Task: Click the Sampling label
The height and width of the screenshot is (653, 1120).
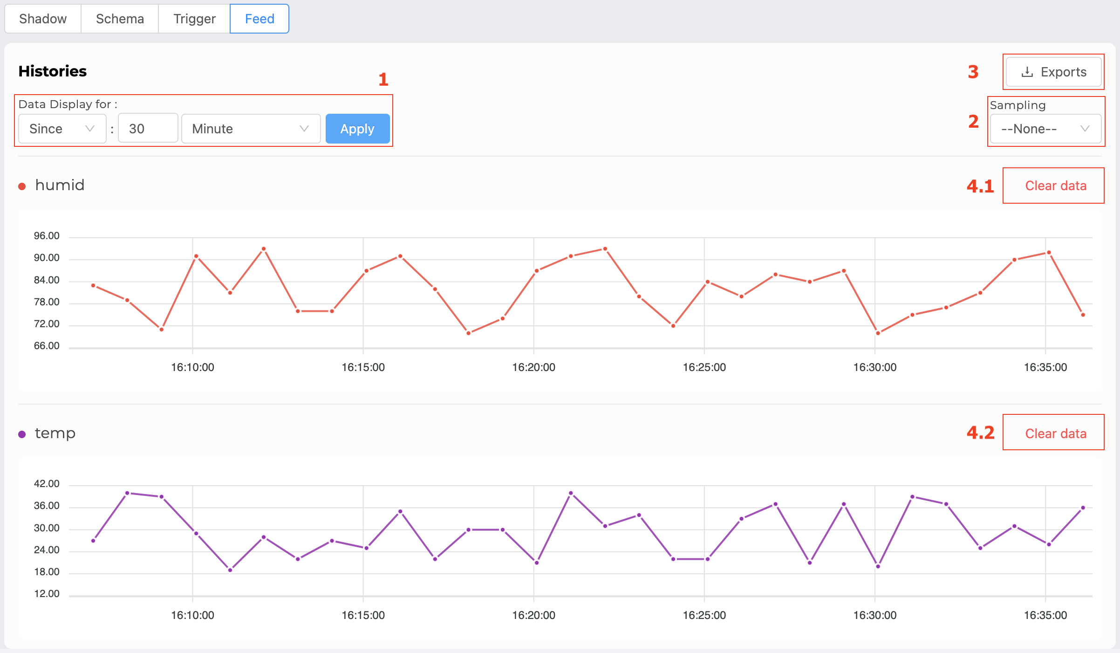Action: point(1018,105)
